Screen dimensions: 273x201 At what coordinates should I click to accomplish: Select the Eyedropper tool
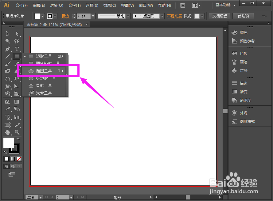click(x=7, y=109)
